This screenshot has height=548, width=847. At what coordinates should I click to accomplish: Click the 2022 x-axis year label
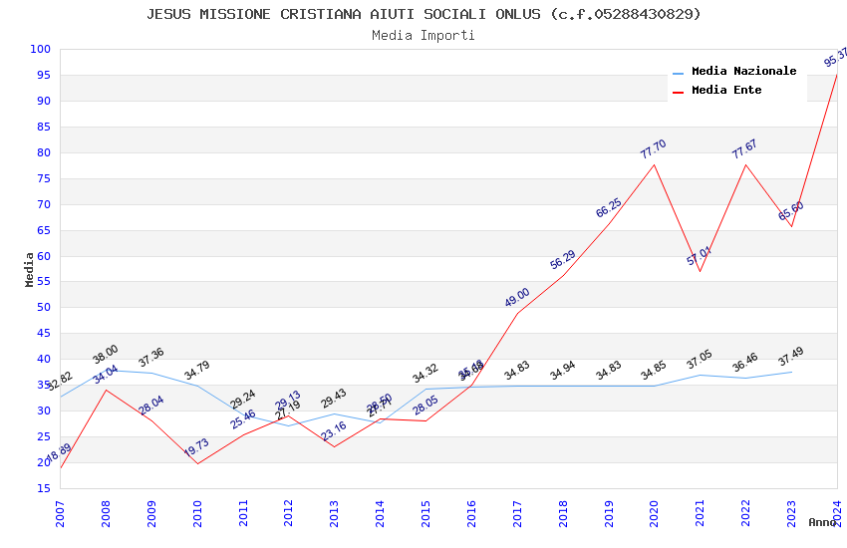pyautogui.click(x=745, y=513)
